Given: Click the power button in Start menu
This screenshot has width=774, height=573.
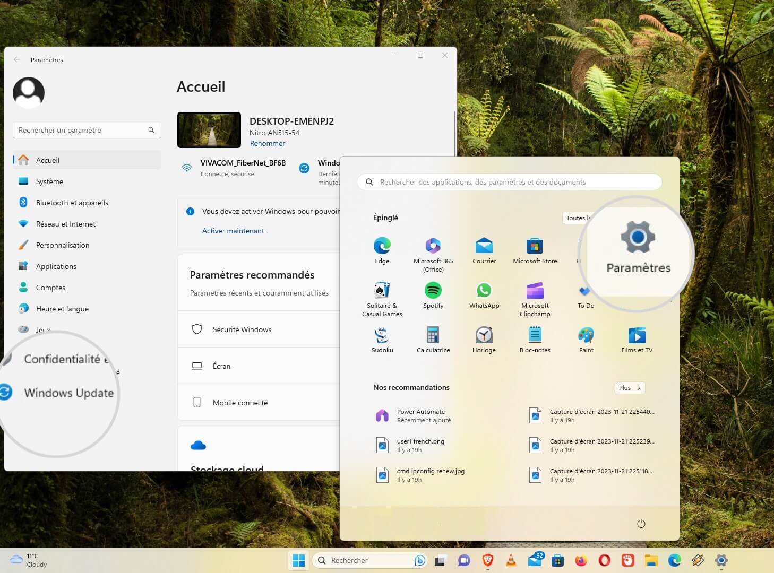Looking at the screenshot, I should (x=641, y=524).
